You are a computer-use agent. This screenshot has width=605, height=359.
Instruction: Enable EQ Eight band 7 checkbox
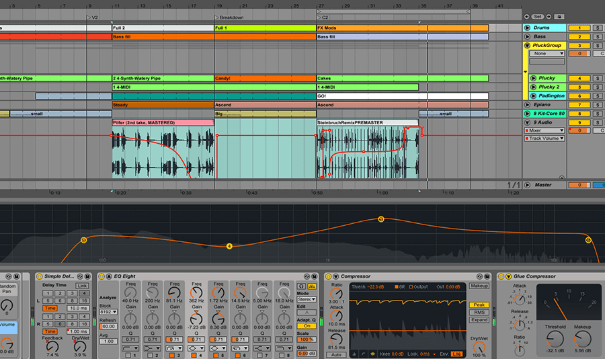pos(259,355)
